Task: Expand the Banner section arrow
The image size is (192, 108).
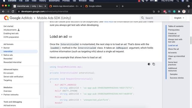Action: (x=2, y=48)
